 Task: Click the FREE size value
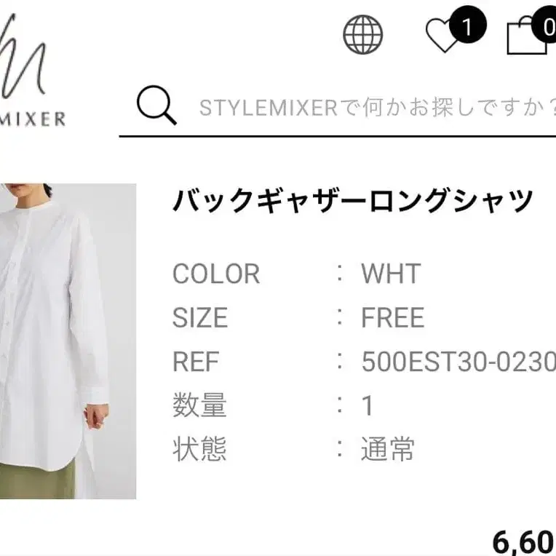[x=392, y=317]
